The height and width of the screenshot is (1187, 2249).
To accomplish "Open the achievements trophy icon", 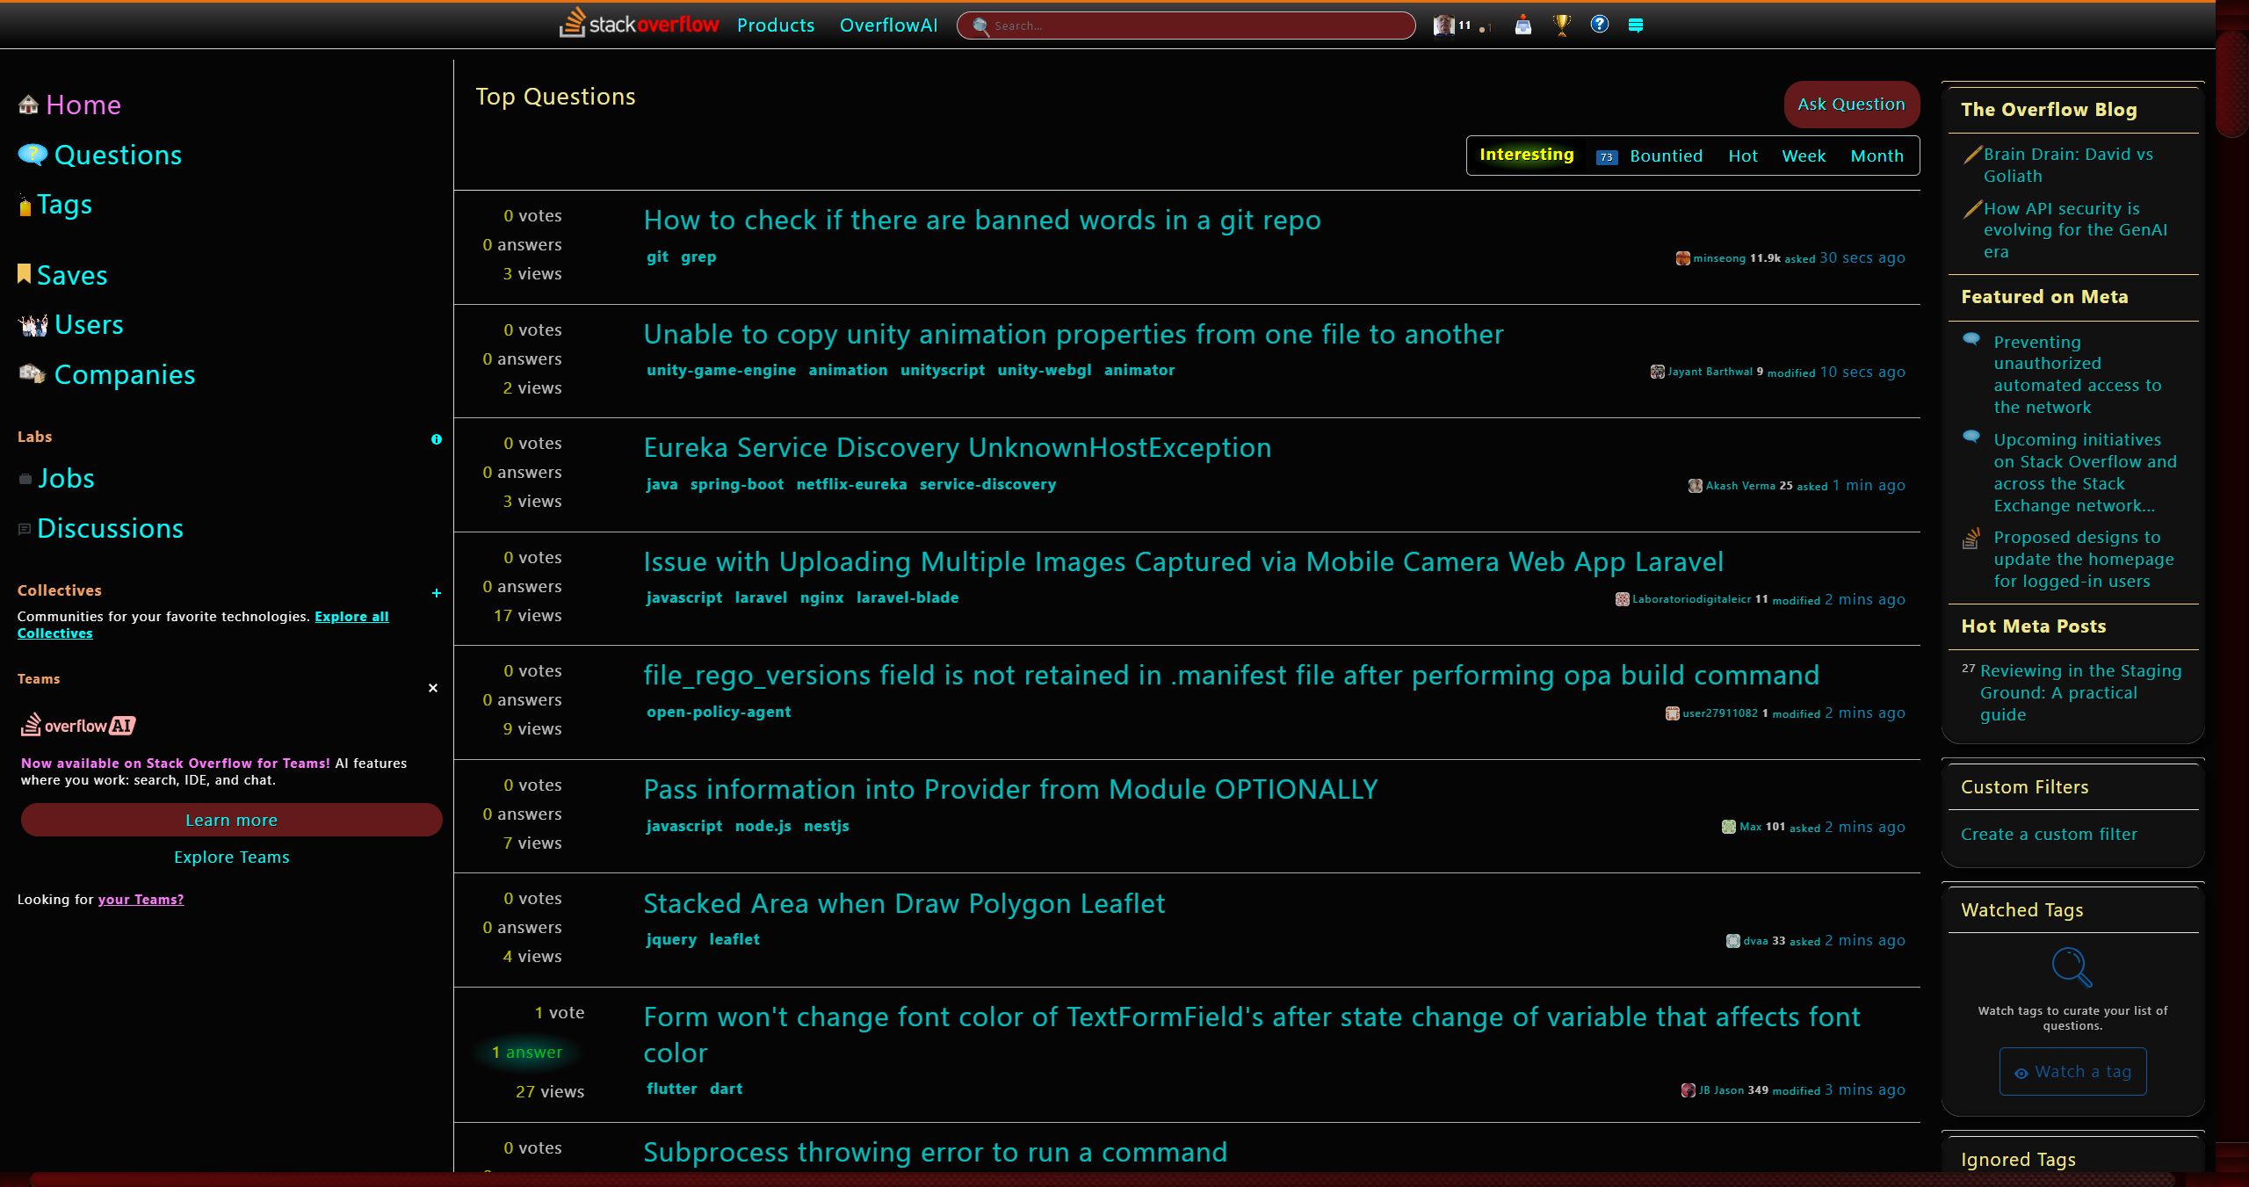I will click(1562, 25).
